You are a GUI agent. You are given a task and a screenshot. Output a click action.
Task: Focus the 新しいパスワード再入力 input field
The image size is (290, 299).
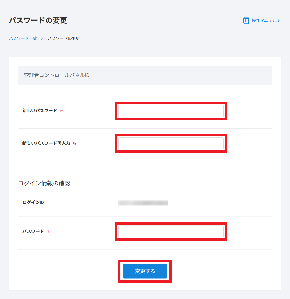click(171, 143)
